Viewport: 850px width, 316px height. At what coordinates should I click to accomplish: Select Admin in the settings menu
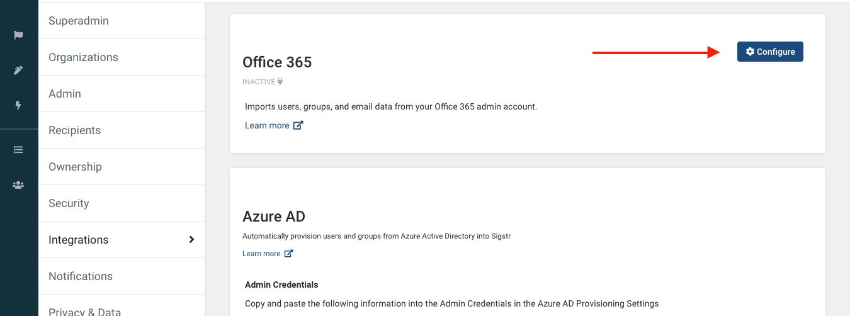(x=122, y=94)
